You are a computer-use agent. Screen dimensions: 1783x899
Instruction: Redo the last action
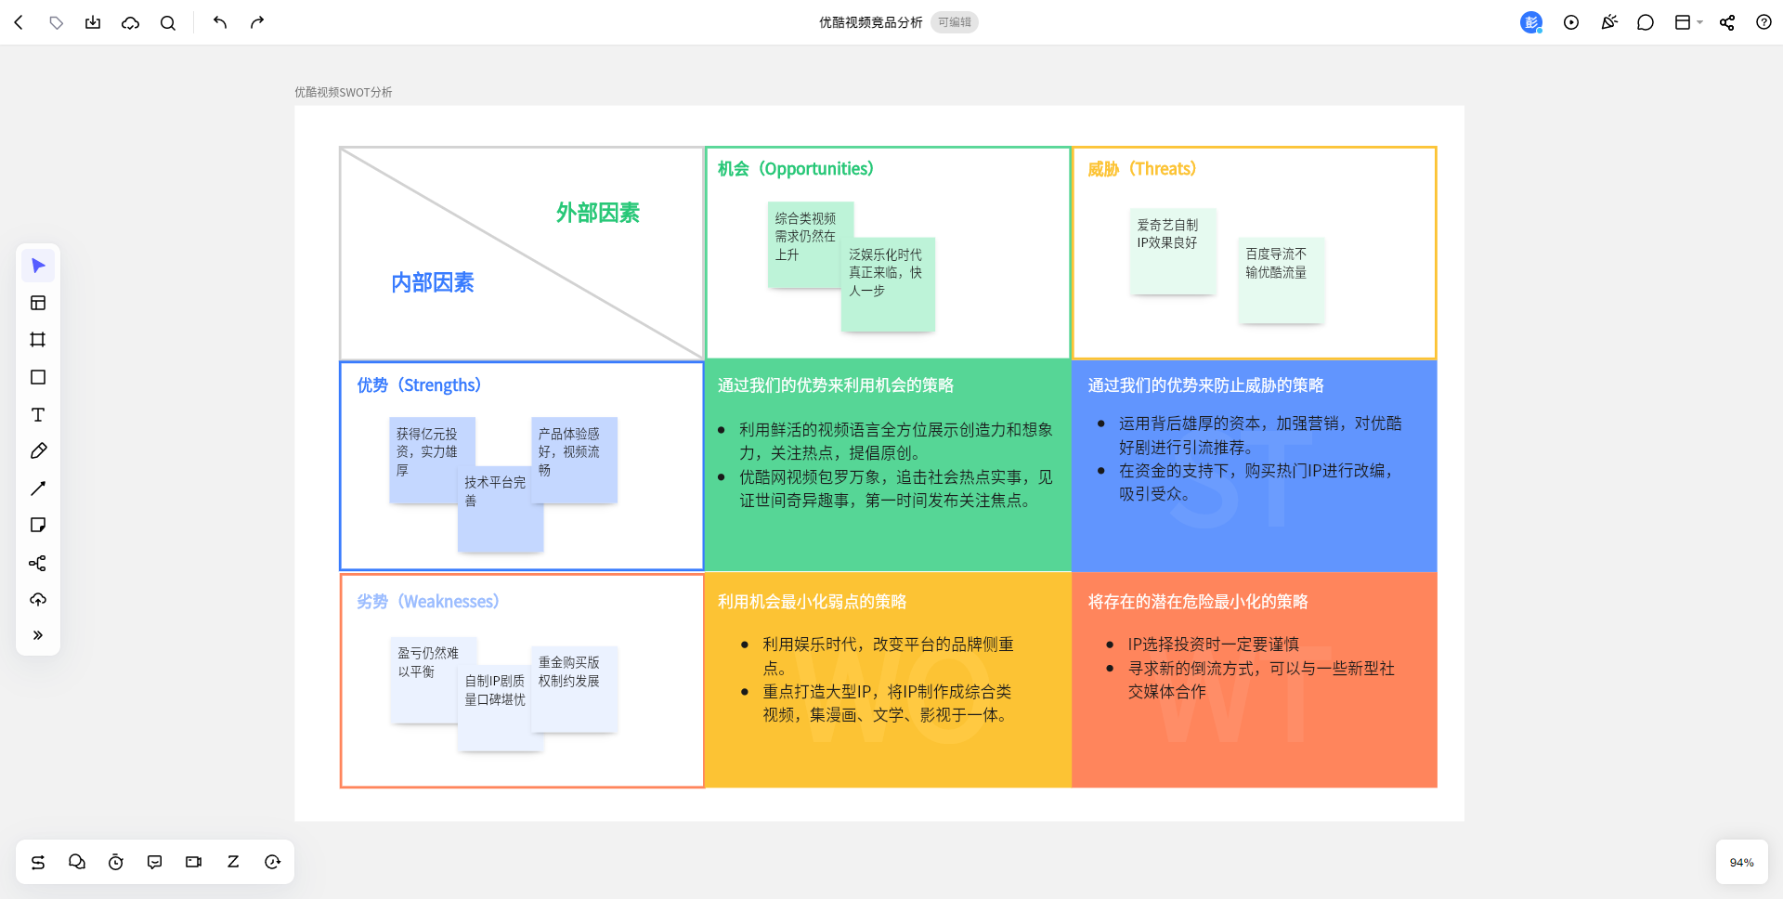click(257, 22)
